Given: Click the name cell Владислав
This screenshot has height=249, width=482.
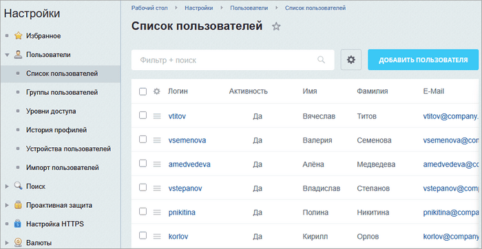Looking at the screenshot, I should point(322,188).
